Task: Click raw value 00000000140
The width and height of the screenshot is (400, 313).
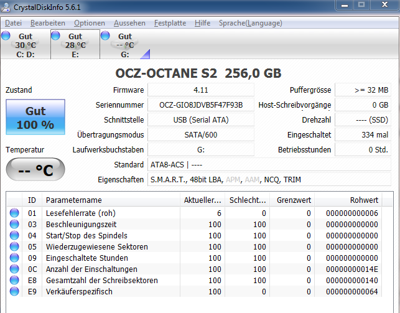Action: click(x=352, y=281)
